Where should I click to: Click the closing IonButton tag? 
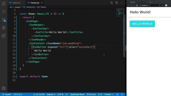click(x=40, y=54)
